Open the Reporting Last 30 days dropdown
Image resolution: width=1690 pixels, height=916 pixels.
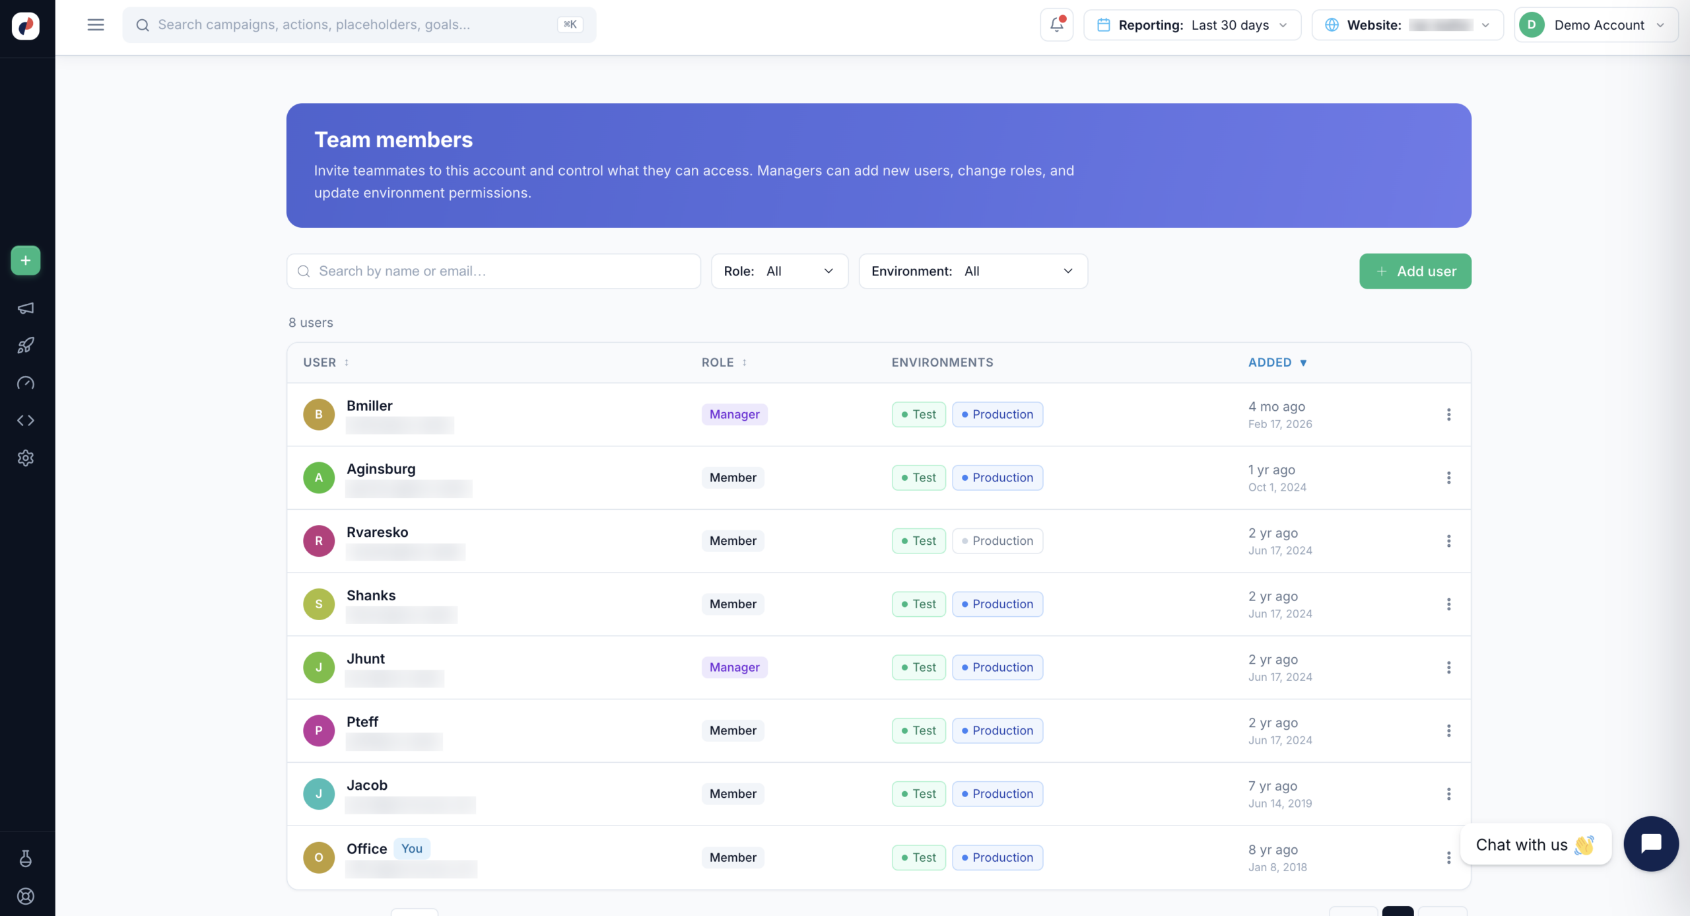click(x=1192, y=25)
